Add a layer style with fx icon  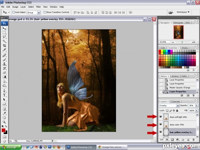(x=167, y=140)
